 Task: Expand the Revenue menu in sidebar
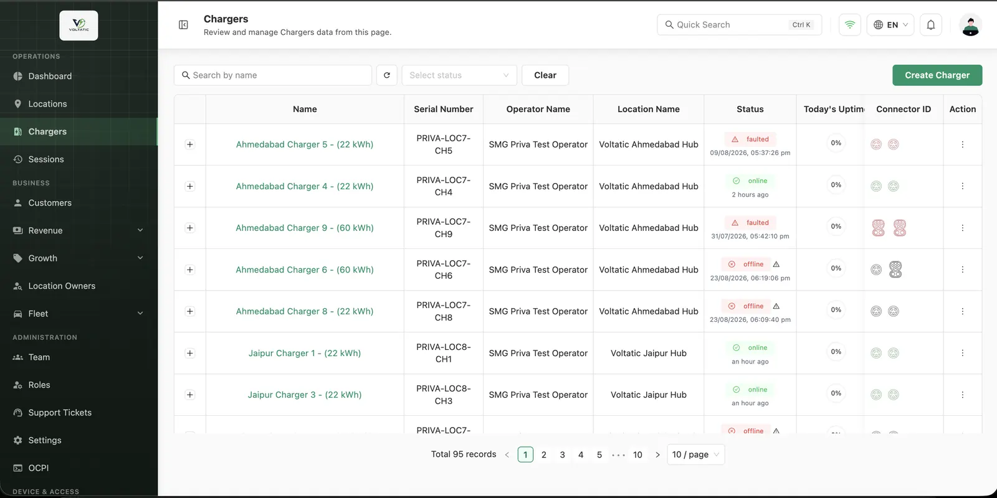coord(79,230)
